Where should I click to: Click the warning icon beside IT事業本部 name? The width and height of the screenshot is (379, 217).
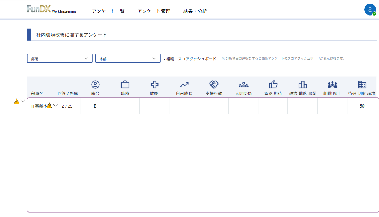tap(49, 106)
